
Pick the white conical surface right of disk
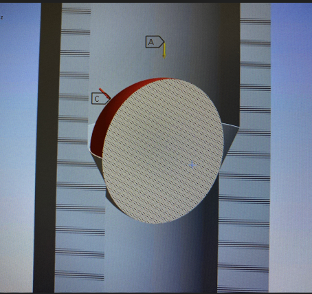pos(229,140)
